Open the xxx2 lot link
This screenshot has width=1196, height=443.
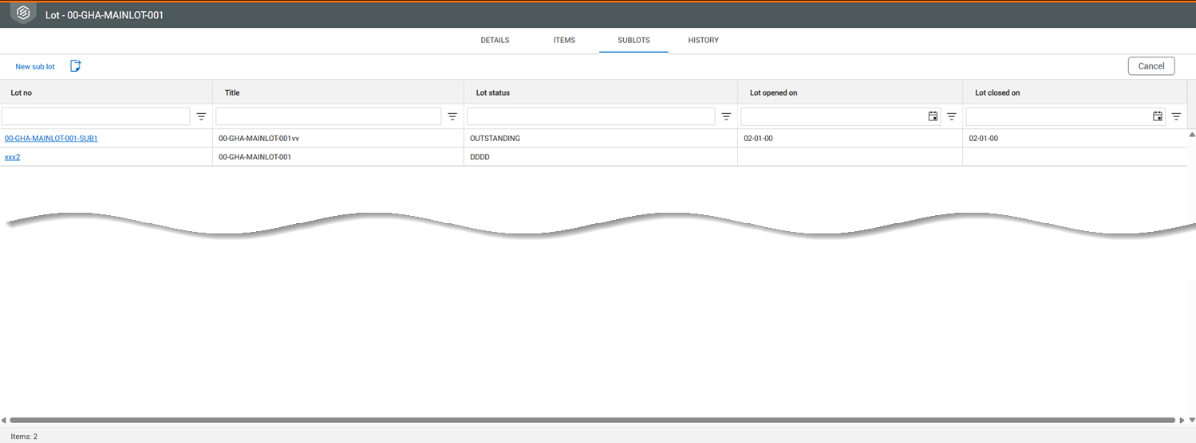click(x=12, y=157)
